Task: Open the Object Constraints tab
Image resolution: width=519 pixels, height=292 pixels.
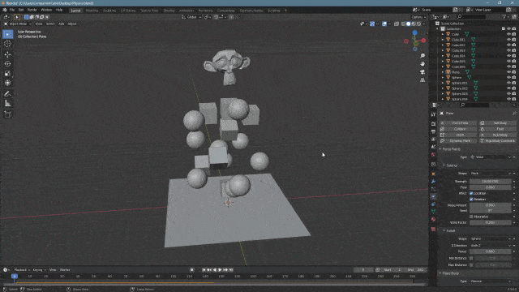Action: point(433,204)
